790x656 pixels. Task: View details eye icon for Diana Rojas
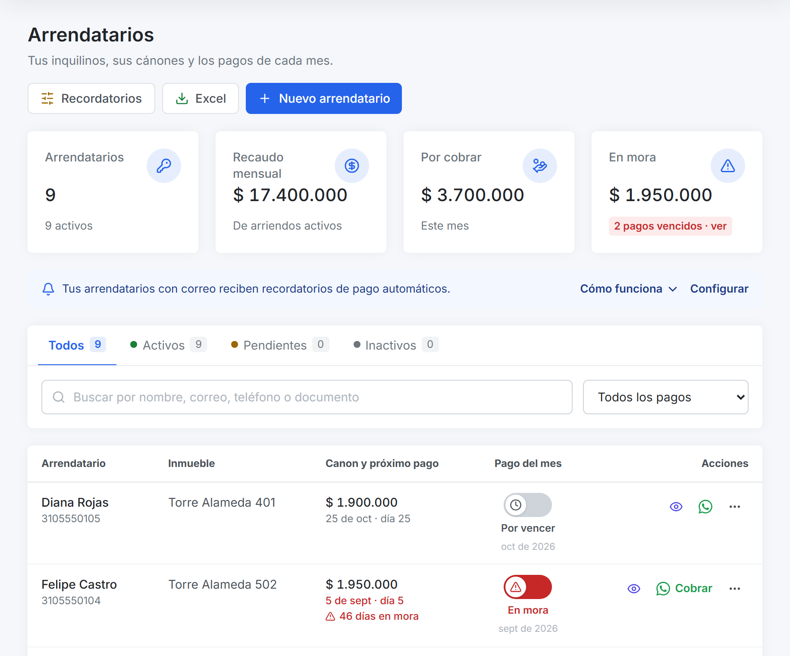(x=676, y=507)
